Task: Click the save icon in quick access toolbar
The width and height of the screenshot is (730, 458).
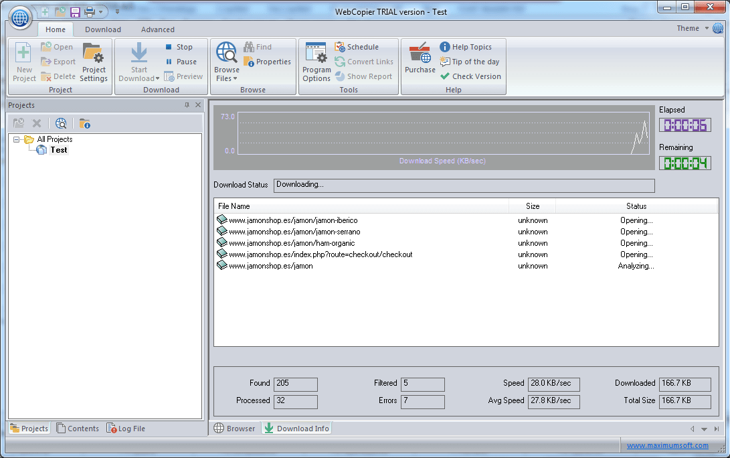Action: [75, 11]
